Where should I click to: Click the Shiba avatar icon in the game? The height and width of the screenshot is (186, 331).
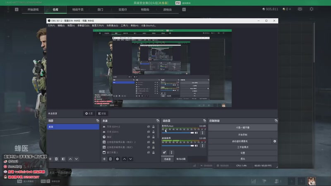pyautogui.click(x=312, y=181)
